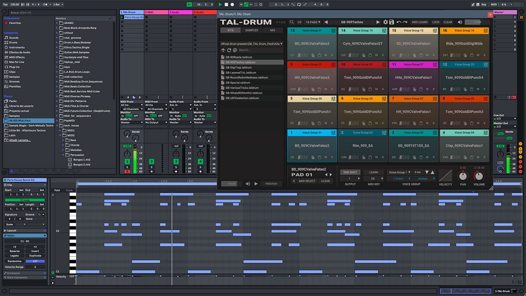Click the kit browser Search field
The width and height of the screenshot is (526, 296).
pos(260,50)
